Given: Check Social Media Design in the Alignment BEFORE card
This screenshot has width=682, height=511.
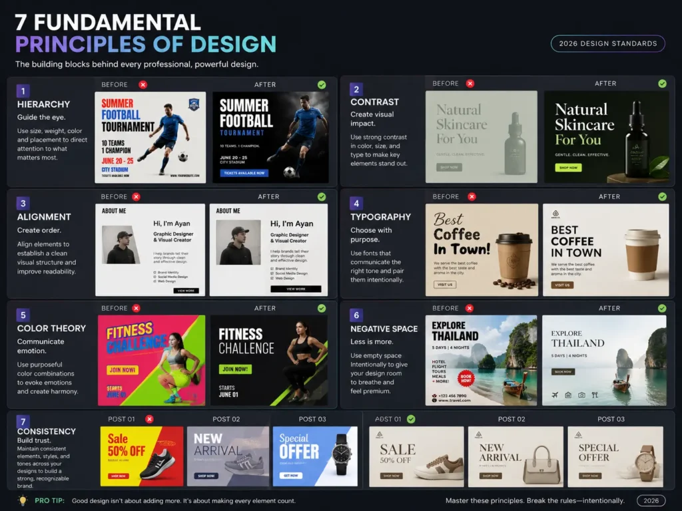Looking at the screenshot, I should click(155, 276).
